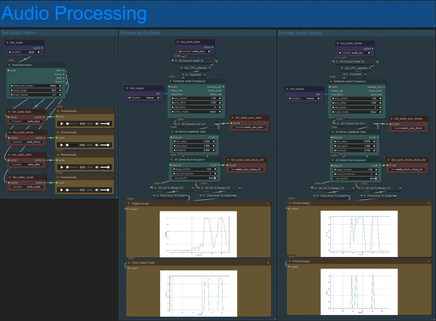
Task: Collapse the Get_Audio node via its title dot
Action: (7, 43)
